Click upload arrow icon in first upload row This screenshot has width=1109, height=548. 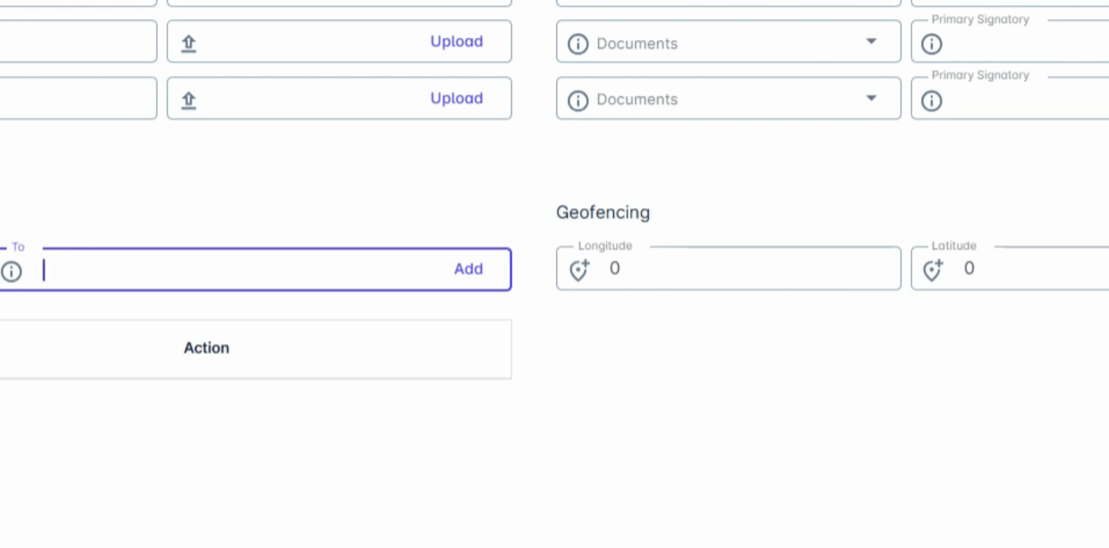point(189,43)
